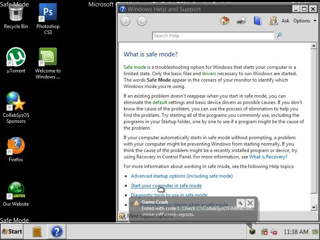Click the green drivers glossary term
This screenshot has width=320, height=240.
209,74
